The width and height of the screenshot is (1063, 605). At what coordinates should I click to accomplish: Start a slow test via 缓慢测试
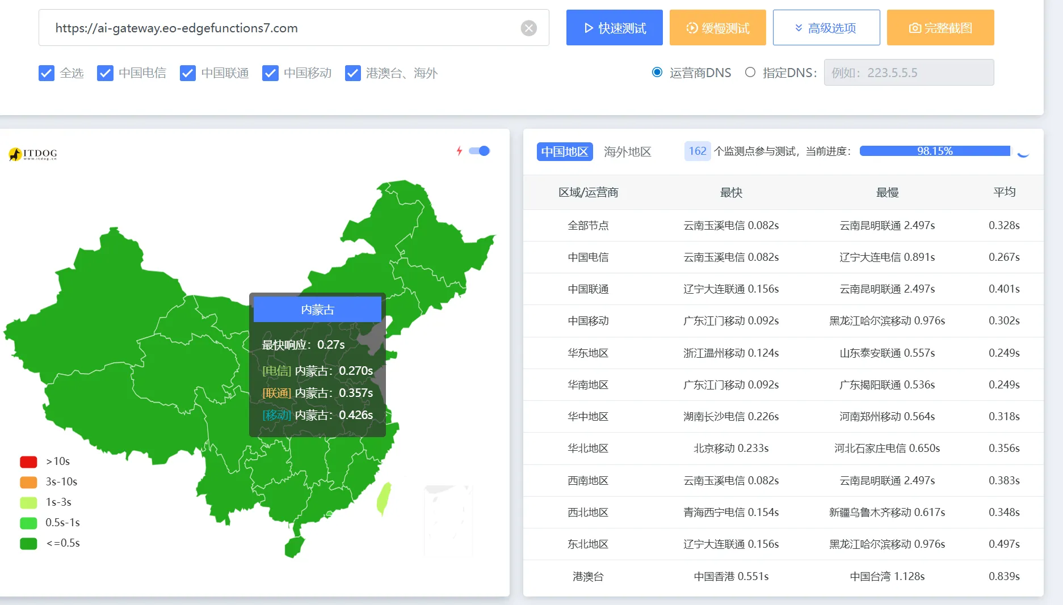point(717,27)
